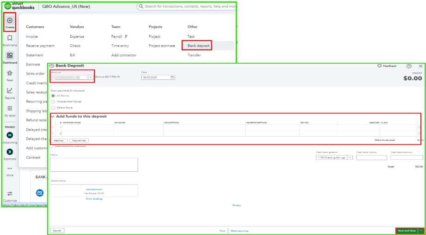Open the Feed sidebar icon
The width and height of the screenshot is (426, 235).
(x=10, y=73)
